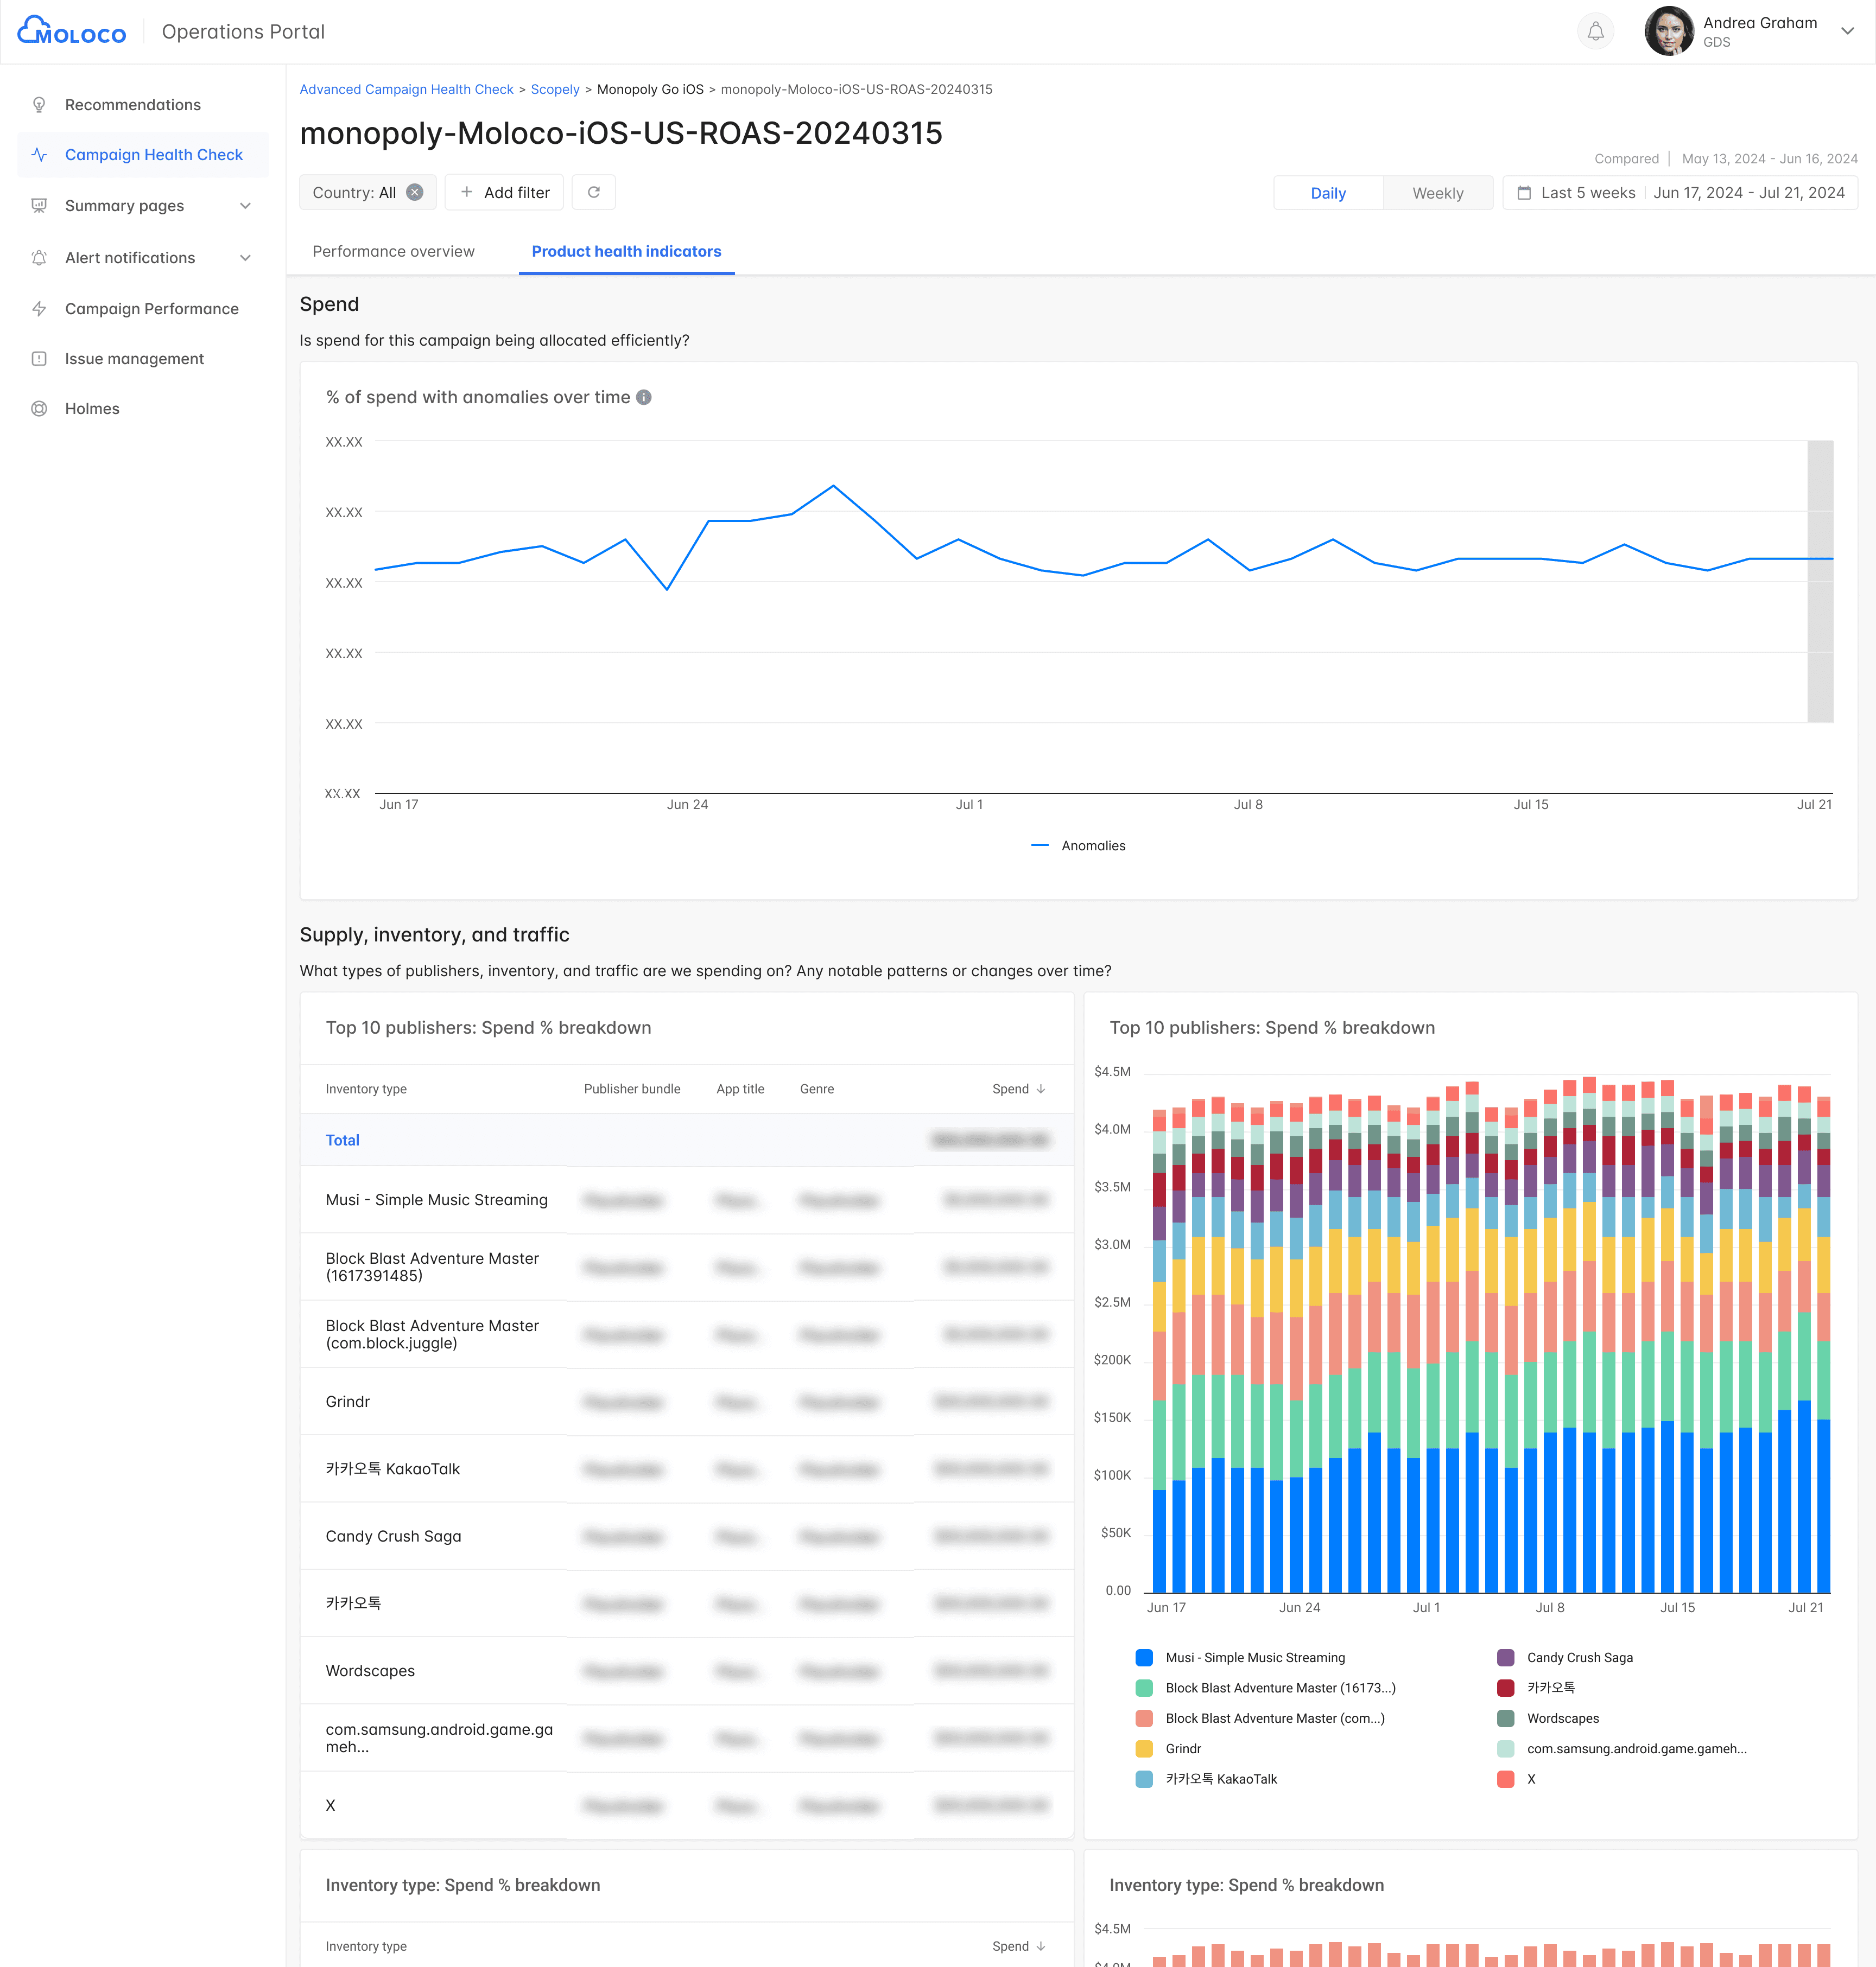
Task: Click the notifications bell icon
Action: click(1595, 32)
